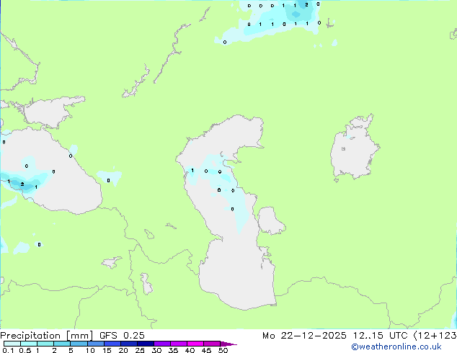The image size is (457, 353).
Task: Click the 5–10 mm legend swatch
Action: pos(79,344)
